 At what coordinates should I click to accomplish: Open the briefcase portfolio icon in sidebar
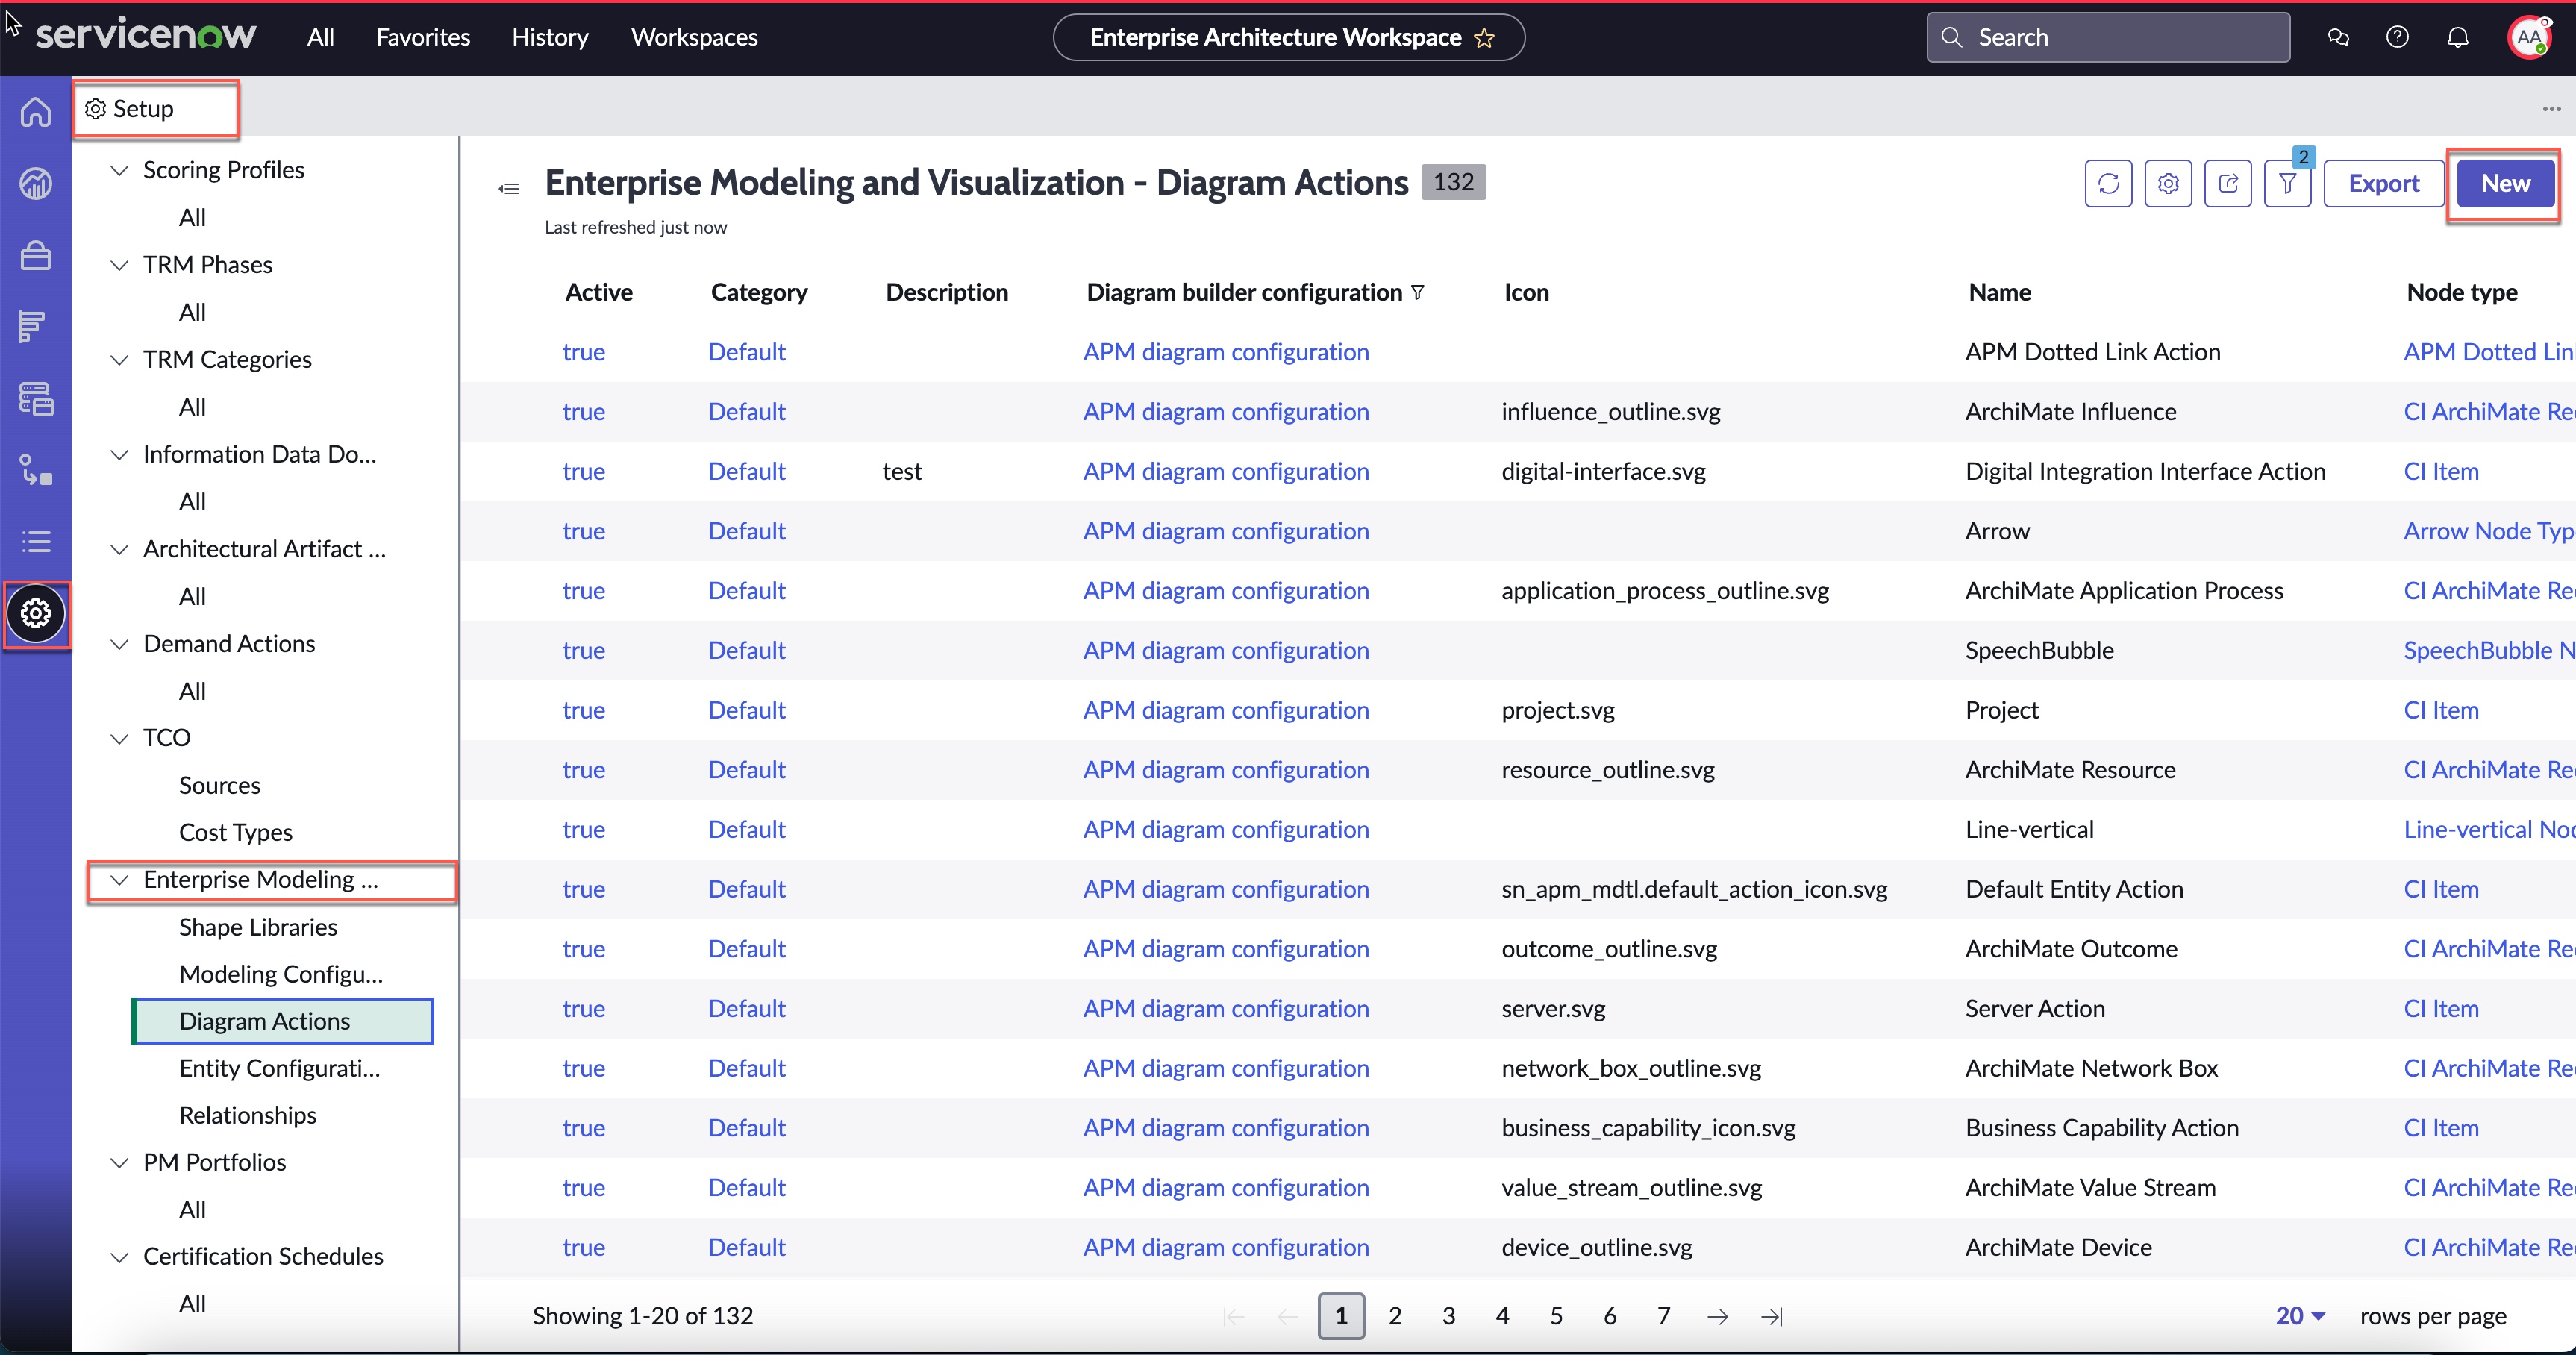pyautogui.click(x=36, y=255)
